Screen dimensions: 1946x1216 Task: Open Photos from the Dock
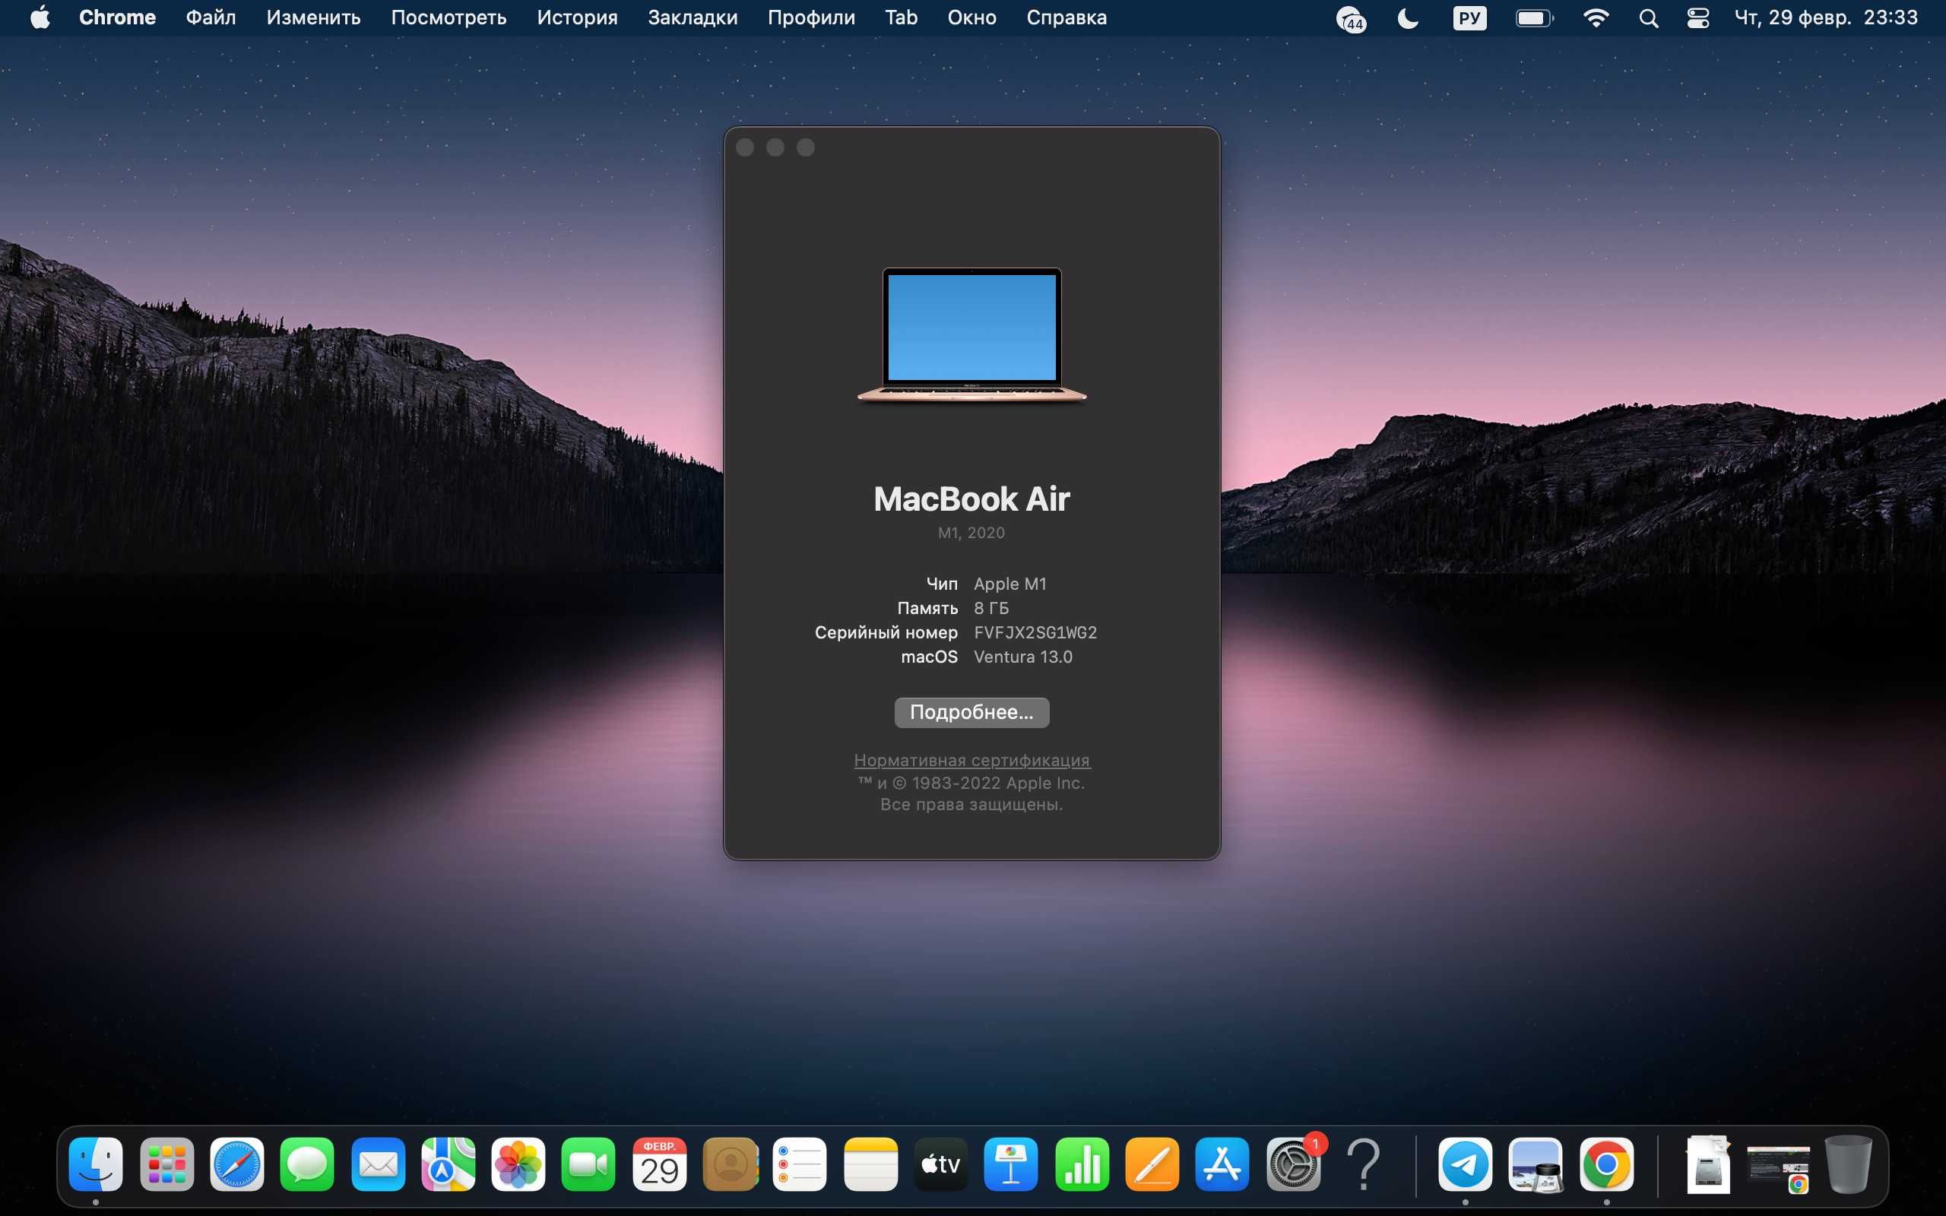tap(518, 1164)
